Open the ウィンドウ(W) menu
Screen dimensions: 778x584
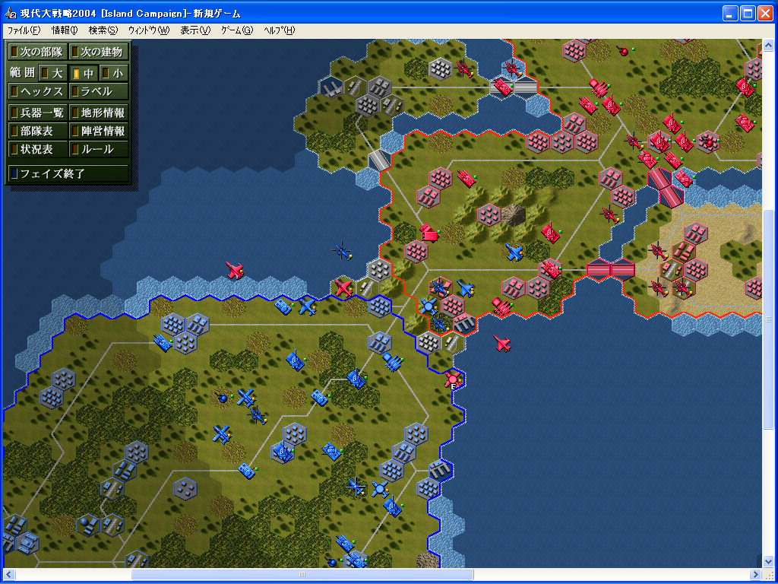pos(148,30)
